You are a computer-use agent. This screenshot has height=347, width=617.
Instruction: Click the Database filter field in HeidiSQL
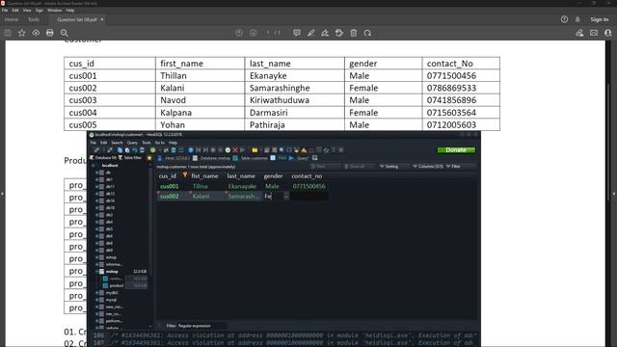pos(105,158)
